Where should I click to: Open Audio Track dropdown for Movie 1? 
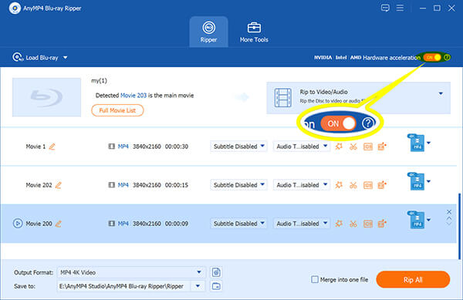302,147
